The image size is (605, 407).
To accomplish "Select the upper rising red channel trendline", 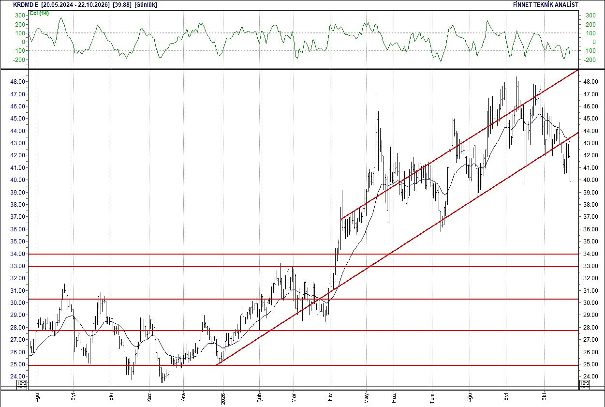I will (459, 145).
